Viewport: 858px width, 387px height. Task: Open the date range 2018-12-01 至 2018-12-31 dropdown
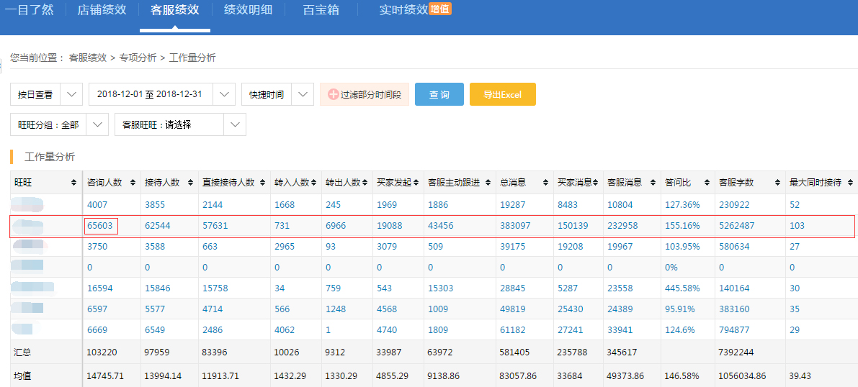click(x=224, y=94)
